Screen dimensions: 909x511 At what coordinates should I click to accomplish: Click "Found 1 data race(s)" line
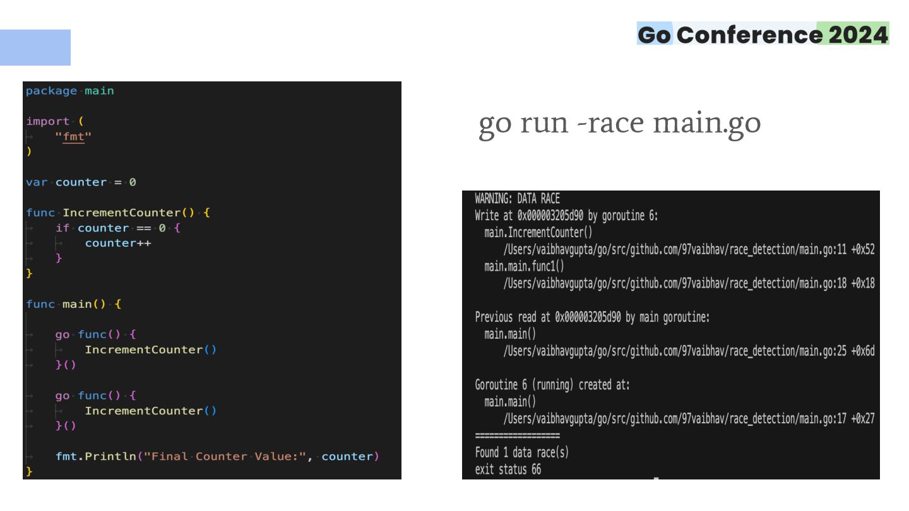point(522,452)
